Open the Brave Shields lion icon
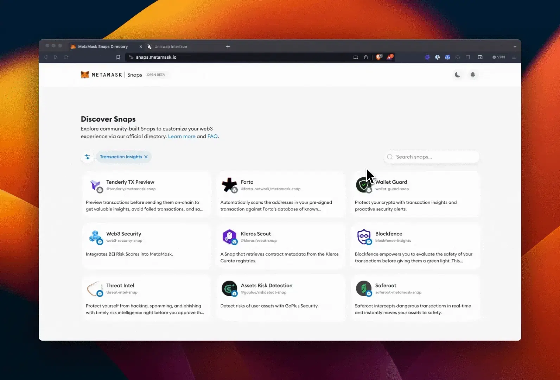This screenshot has height=380, width=560. click(379, 57)
